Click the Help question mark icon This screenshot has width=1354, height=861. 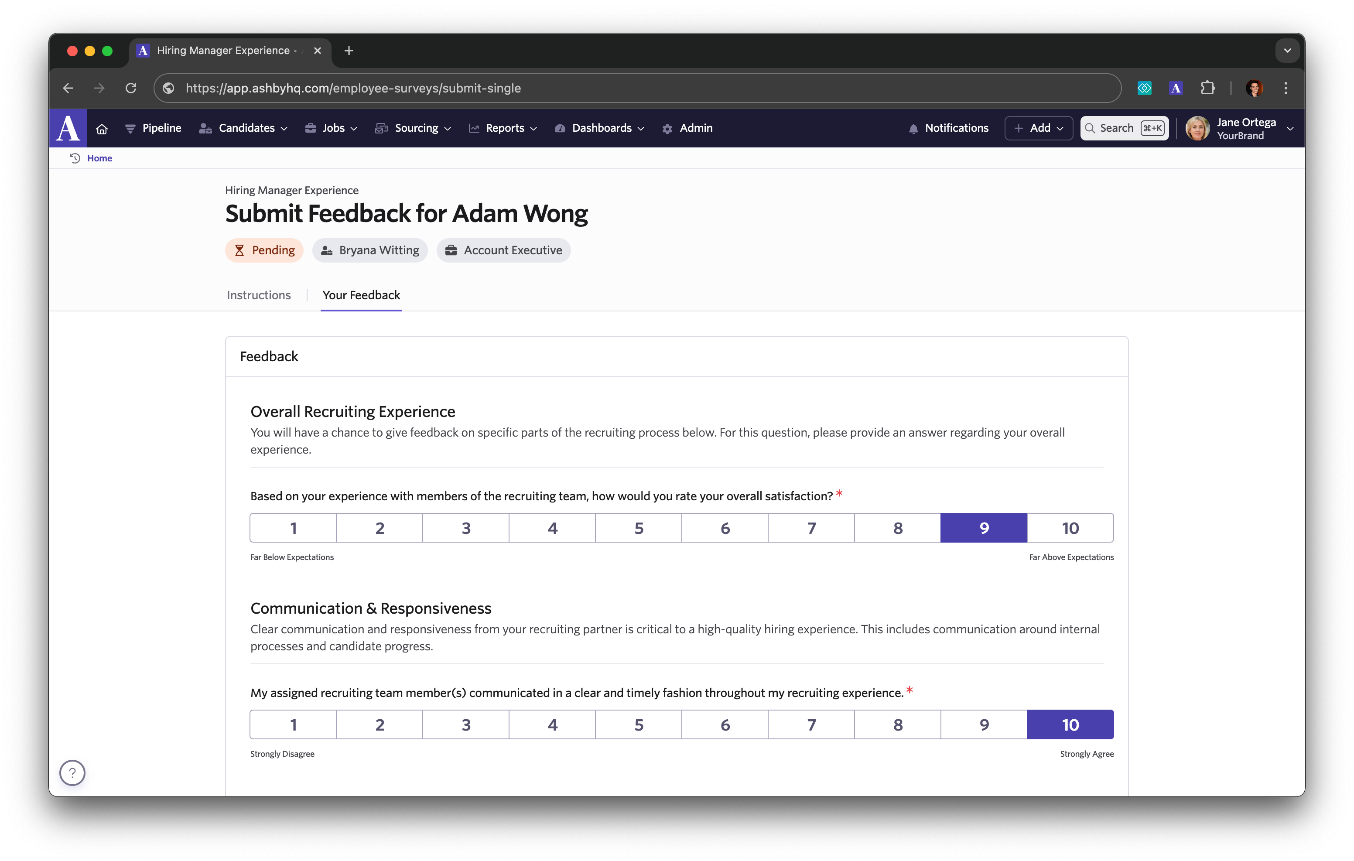click(x=73, y=772)
